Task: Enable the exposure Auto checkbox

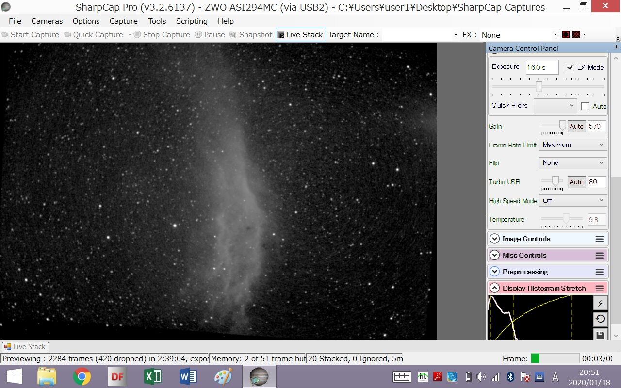Action: pyautogui.click(x=586, y=106)
